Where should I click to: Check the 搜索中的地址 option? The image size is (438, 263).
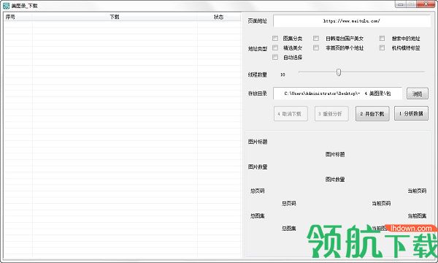382,38
